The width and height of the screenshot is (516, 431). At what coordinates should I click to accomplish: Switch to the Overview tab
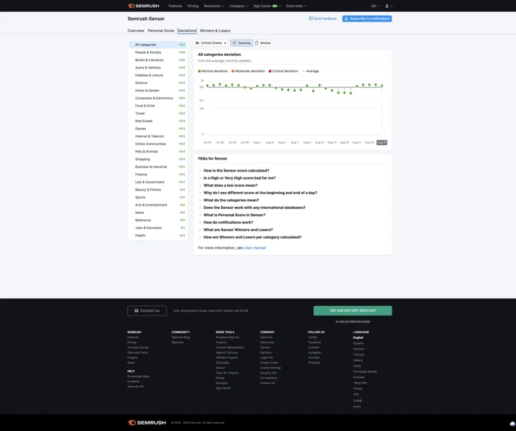click(136, 31)
